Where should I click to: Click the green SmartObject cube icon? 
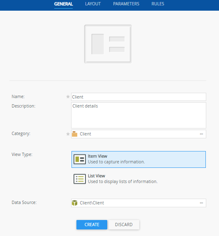pos(74,203)
